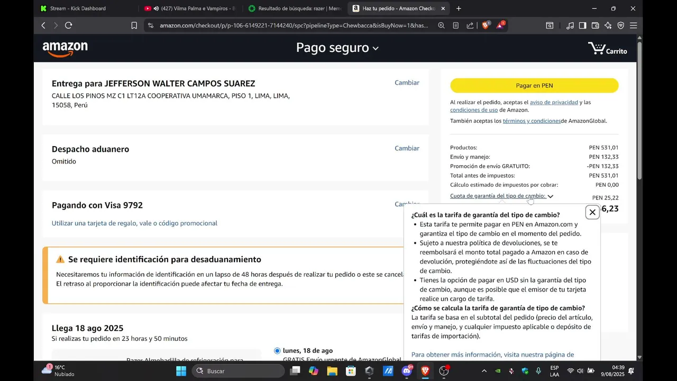Open the Brave Leo AI sparkle icon
Screen dimensions: 677x381
coord(608,25)
